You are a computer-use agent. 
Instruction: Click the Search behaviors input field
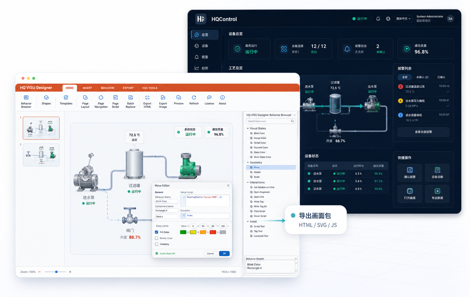point(271,121)
